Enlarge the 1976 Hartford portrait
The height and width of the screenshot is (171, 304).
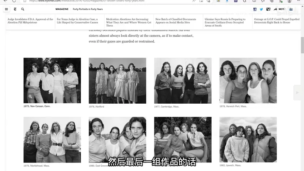pos(117,81)
